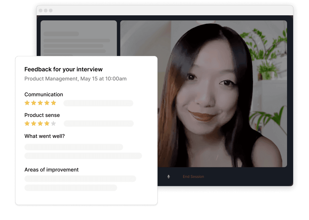Click first line under What went well
Screen dimensions: 309x220
[74, 147]
